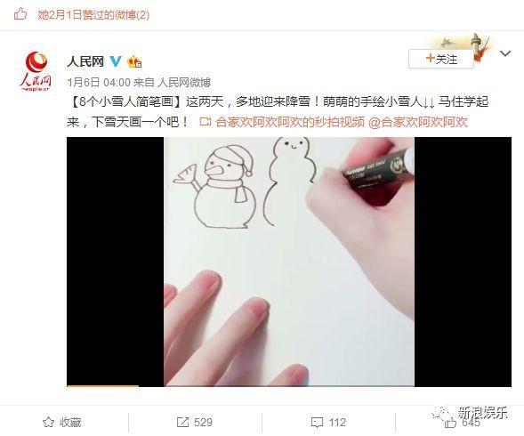Open the 人民网 account name link

tap(85, 61)
